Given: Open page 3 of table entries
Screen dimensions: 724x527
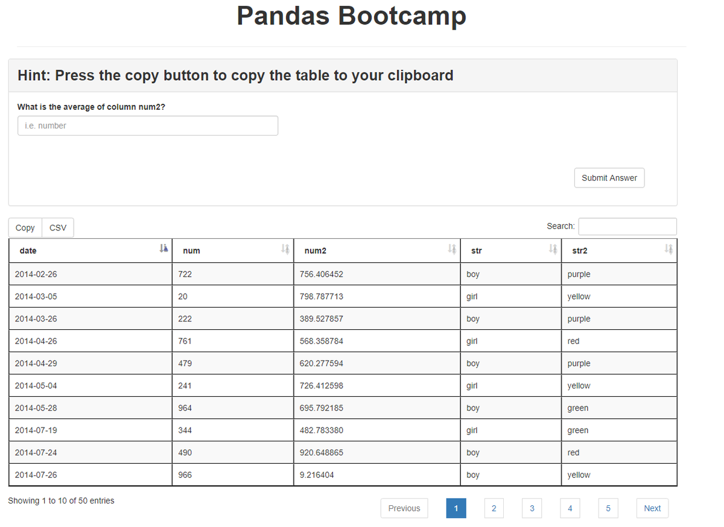Looking at the screenshot, I should [x=532, y=508].
